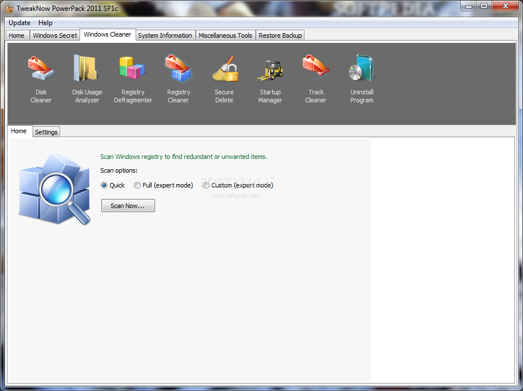Select the Quick scan option
The image size is (523, 391).
pyautogui.click(x=113, y=185)
